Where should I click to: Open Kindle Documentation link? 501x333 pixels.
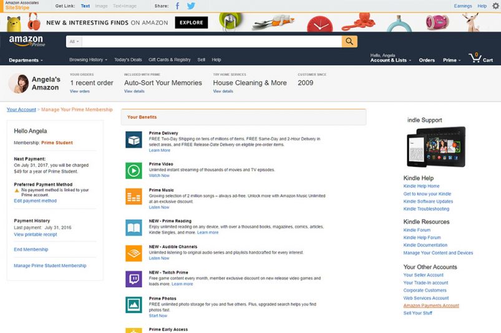pos(426,245)
